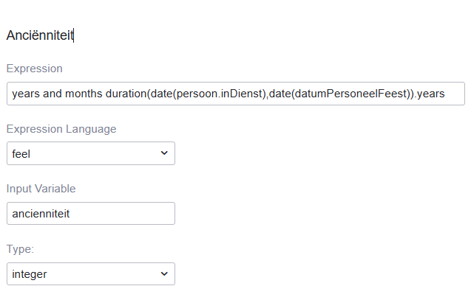Click the 'ancienniteit' text in Input Variable

point(41,214)
